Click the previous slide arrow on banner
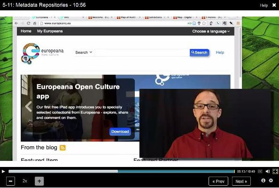Screen dimensions: 279x188 (x=29, y=107)
